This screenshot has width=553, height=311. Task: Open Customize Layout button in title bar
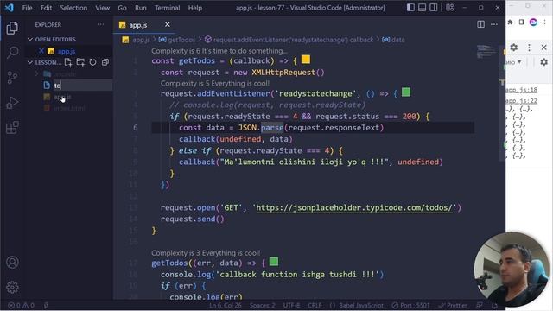pos(449,8)
